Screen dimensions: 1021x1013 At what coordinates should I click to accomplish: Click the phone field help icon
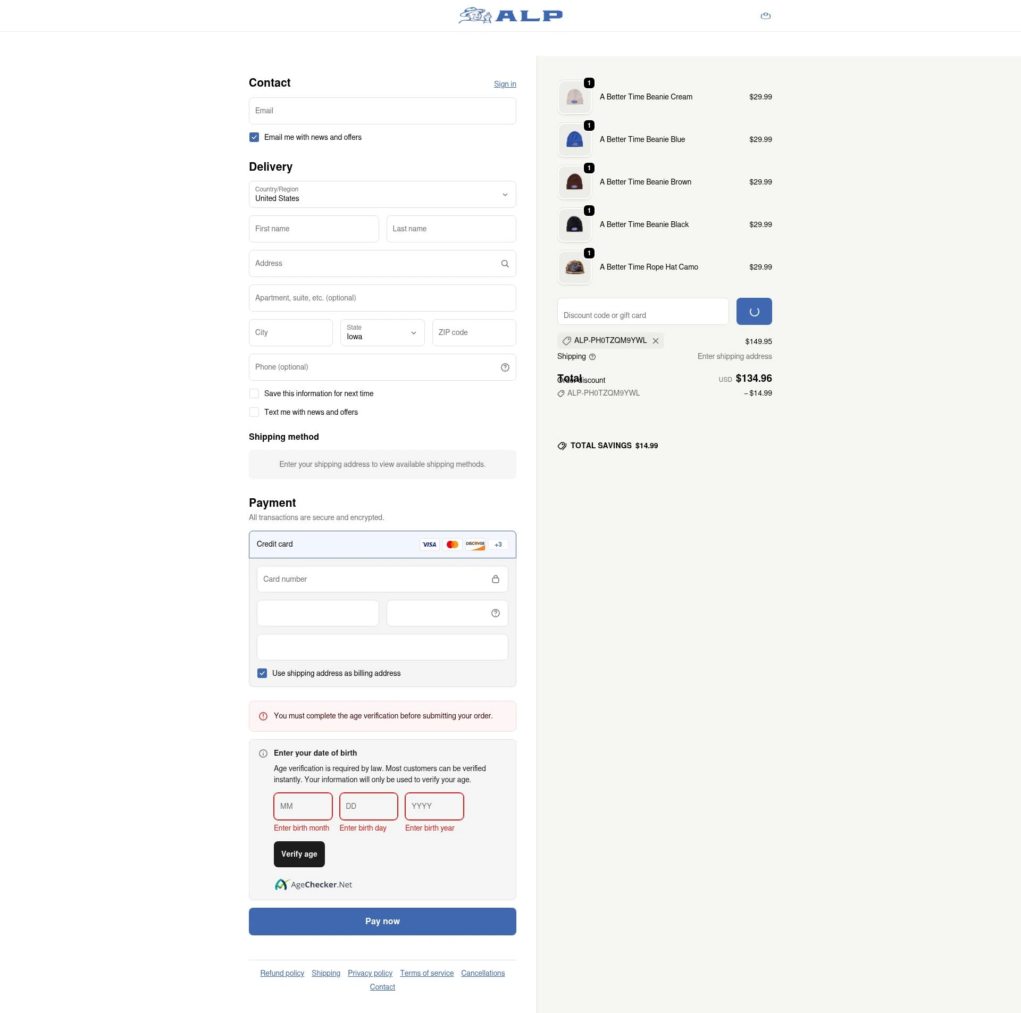pyautogui.click(x=505, y=367)
